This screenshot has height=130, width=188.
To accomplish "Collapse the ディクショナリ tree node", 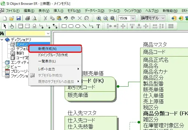I will 2,39.
